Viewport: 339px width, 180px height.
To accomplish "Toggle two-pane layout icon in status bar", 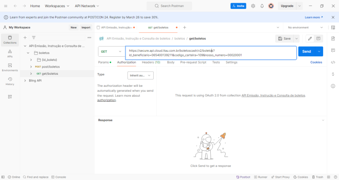I will (x=329, y=177).
